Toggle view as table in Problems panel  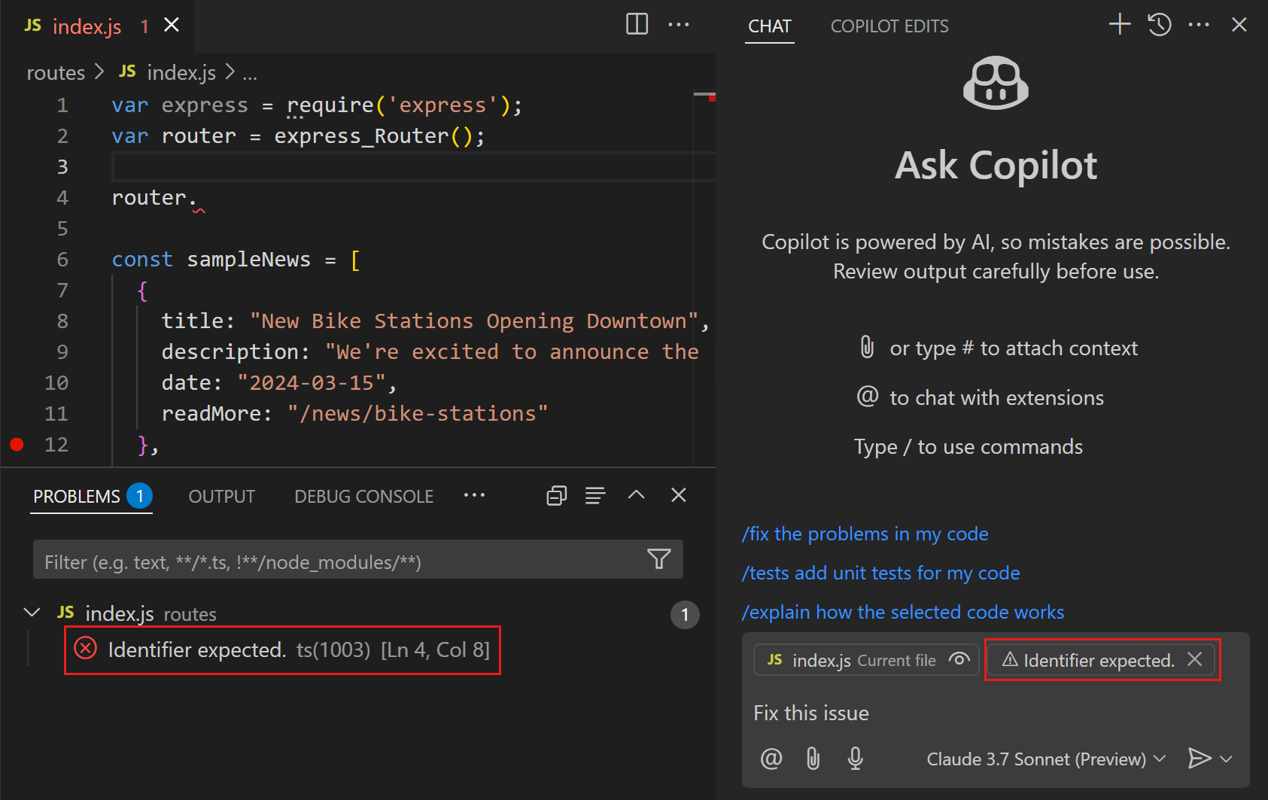pos(595,495)
